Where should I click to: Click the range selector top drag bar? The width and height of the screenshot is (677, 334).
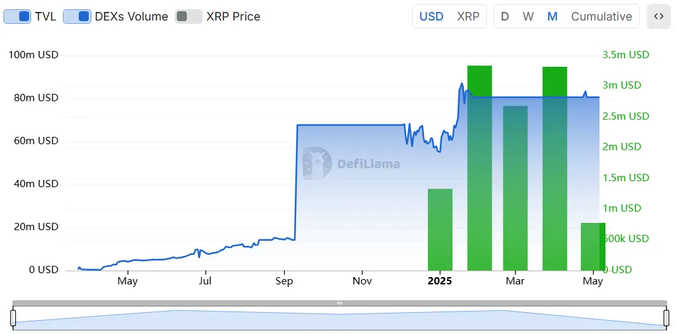click(339, 303)
